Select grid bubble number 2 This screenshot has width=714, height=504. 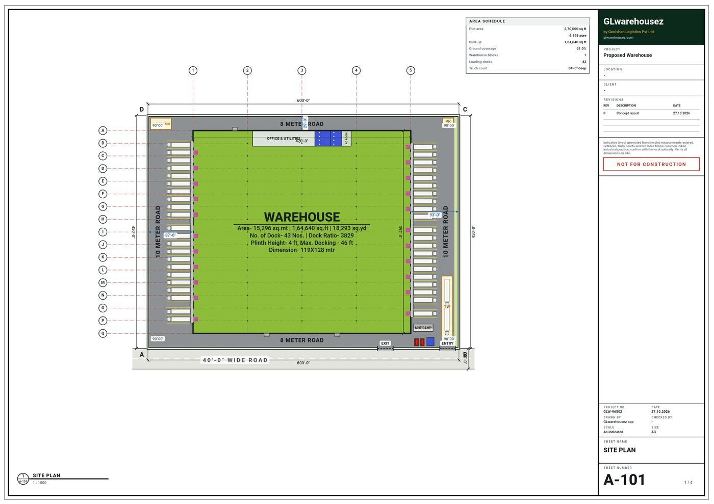click(247, 70)
